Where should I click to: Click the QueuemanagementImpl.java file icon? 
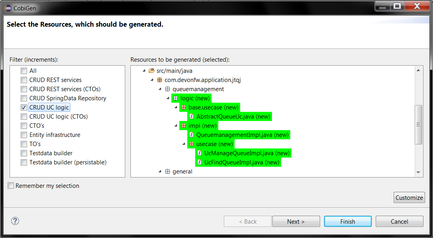191,135
